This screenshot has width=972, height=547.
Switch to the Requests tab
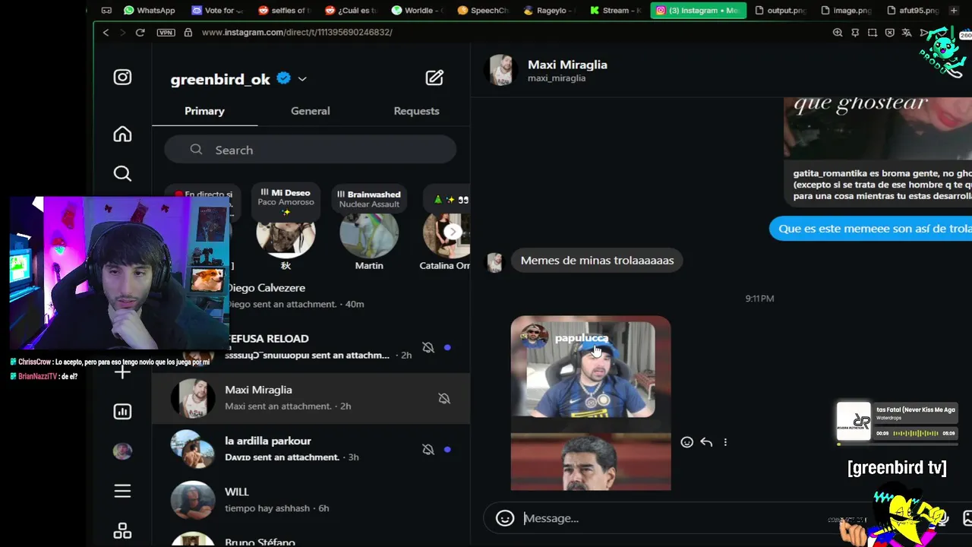[x=416, y=111]
